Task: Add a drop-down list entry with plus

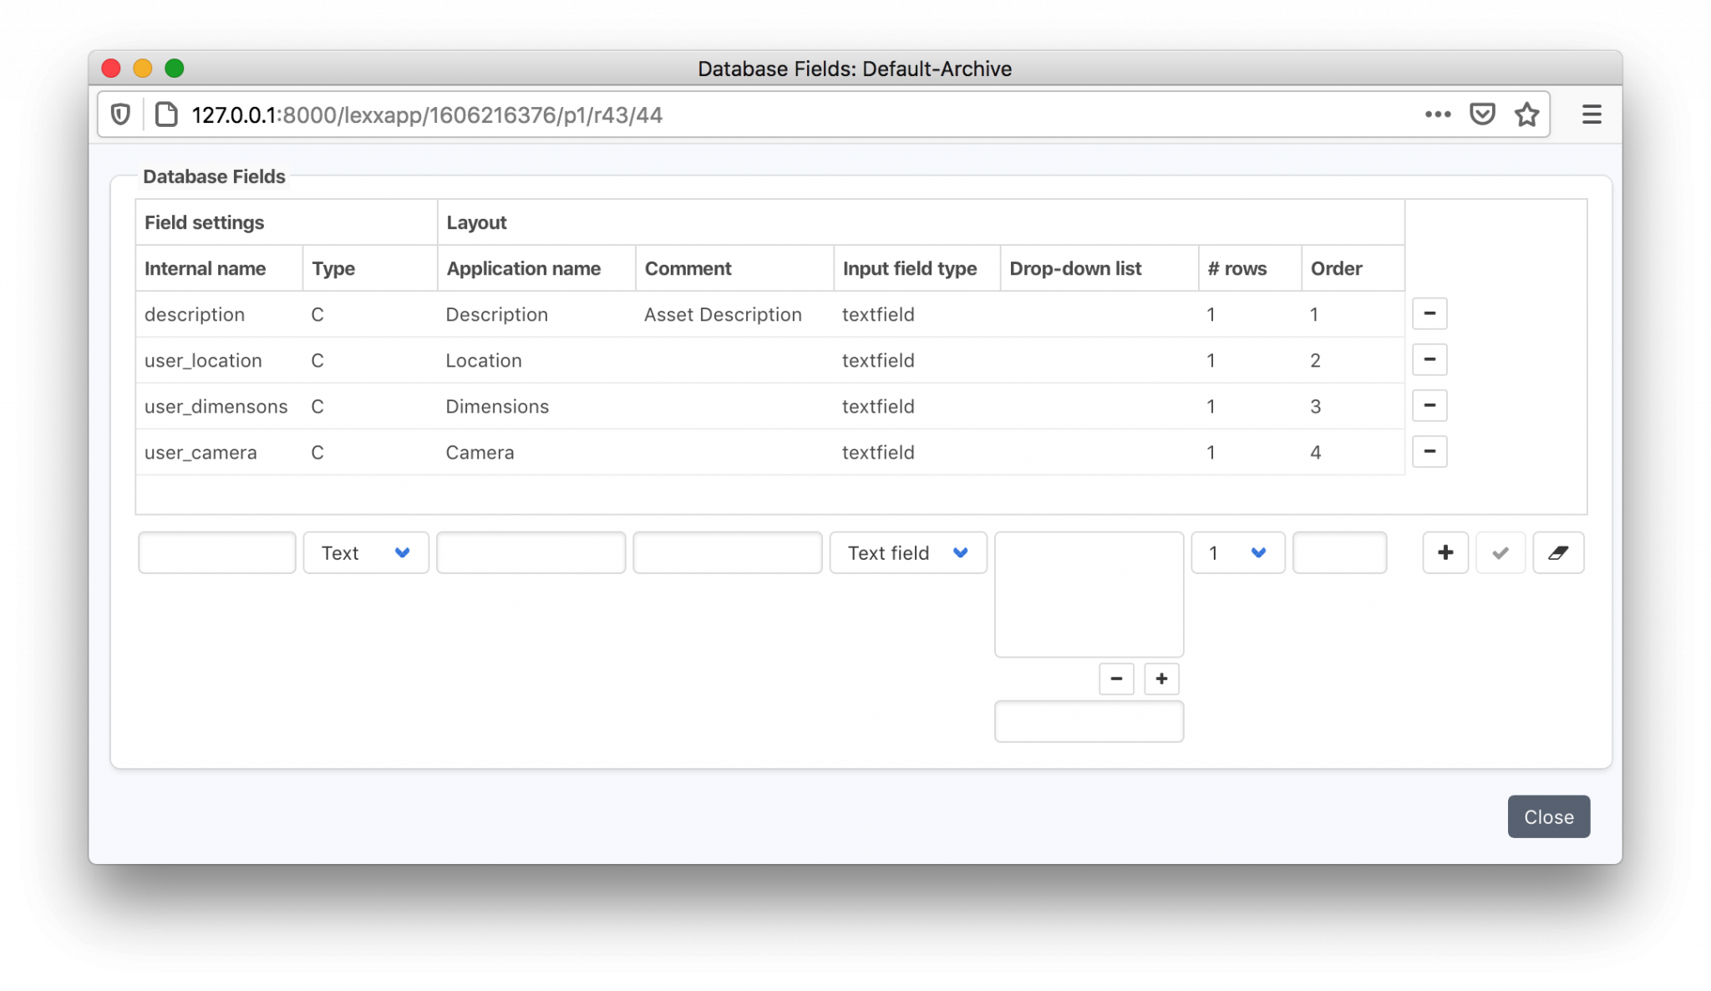Action: pos(1161,678)
